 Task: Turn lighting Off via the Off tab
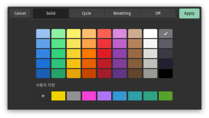158,14
